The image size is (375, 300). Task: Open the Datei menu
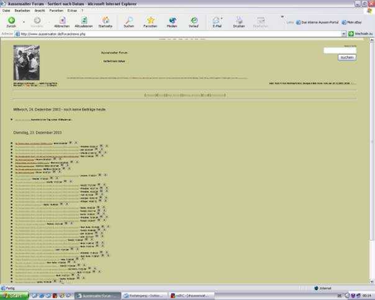pyautogui.click(x=7, y=11)
